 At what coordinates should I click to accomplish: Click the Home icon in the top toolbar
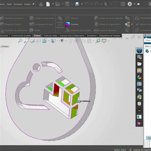[41, 4]
